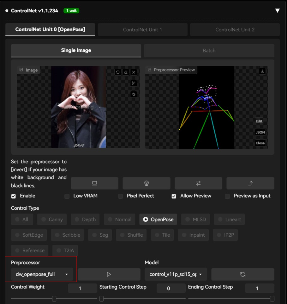Image resolution: width=287 pixels, height=304 pixels.
Task: Select the Canny control type
Action: pyautogui.click(x=52, y=219)
